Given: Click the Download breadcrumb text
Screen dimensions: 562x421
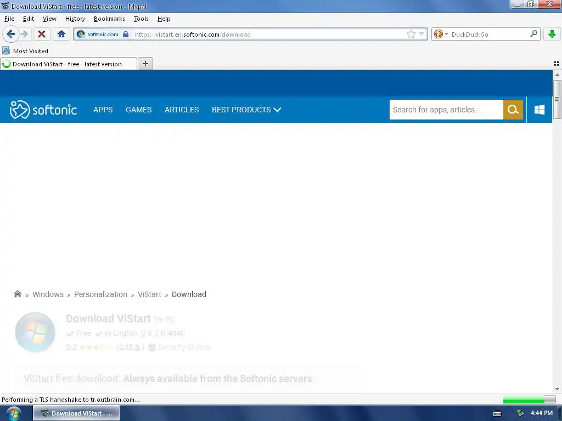Looking at the screenshot, I should [189, 294].
